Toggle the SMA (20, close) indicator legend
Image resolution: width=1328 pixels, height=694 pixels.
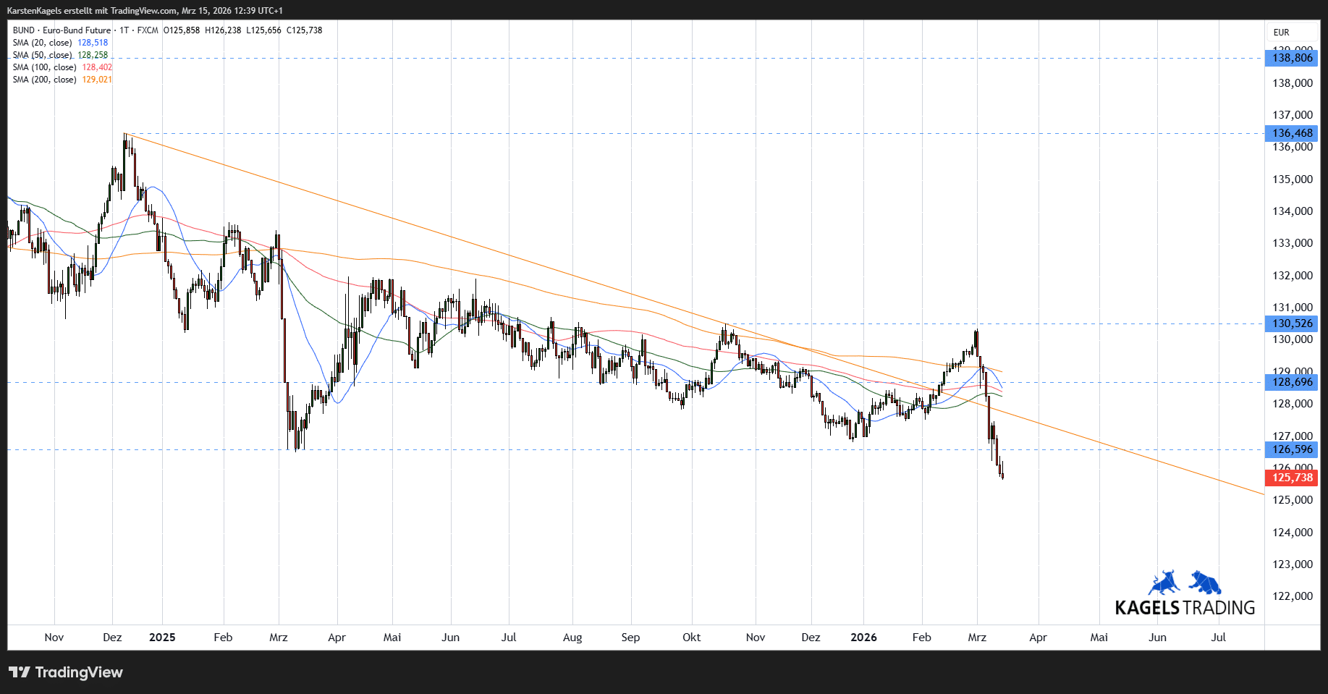pos(43,43)
